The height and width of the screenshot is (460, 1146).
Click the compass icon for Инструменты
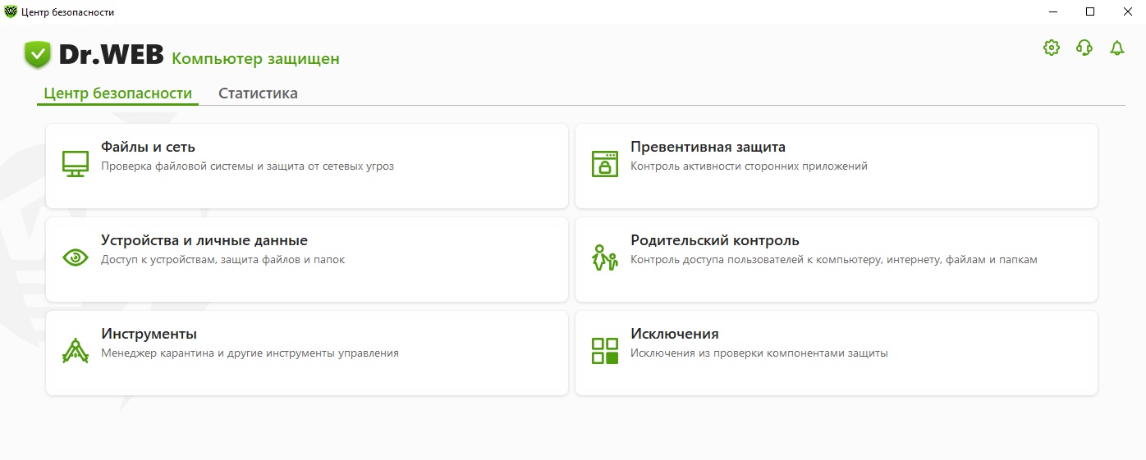coord(76,351)
